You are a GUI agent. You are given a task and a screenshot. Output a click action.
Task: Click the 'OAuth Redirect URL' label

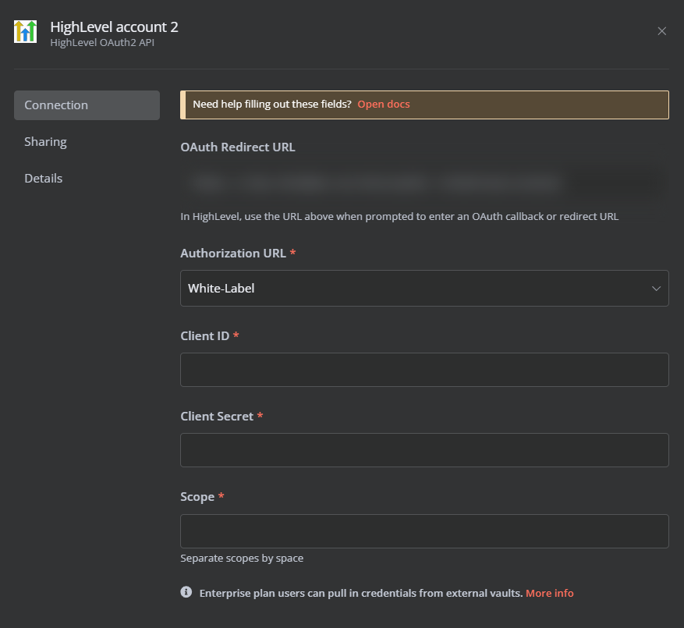click(238, 147)
